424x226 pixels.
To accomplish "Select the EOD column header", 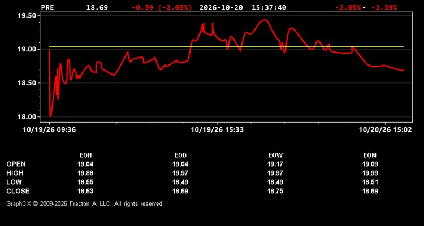I will click(x=180, y=155).
